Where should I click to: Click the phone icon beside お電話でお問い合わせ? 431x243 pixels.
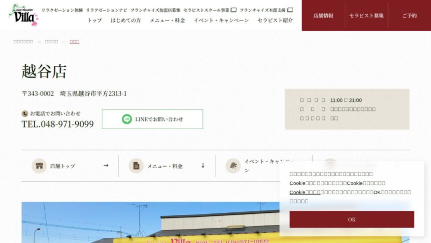[x=25, y=113]
